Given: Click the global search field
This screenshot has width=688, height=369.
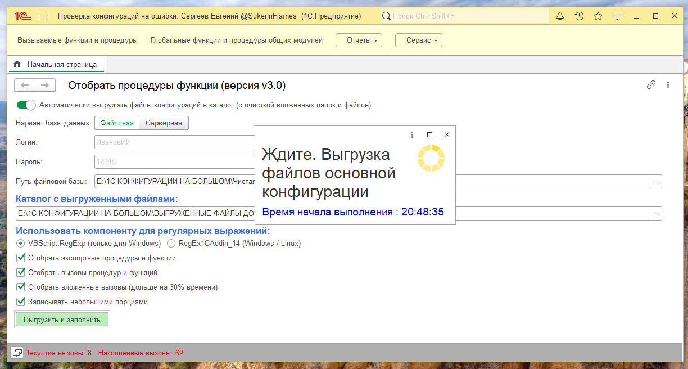Looking at the screenshot, I should (x=465, y=16).
